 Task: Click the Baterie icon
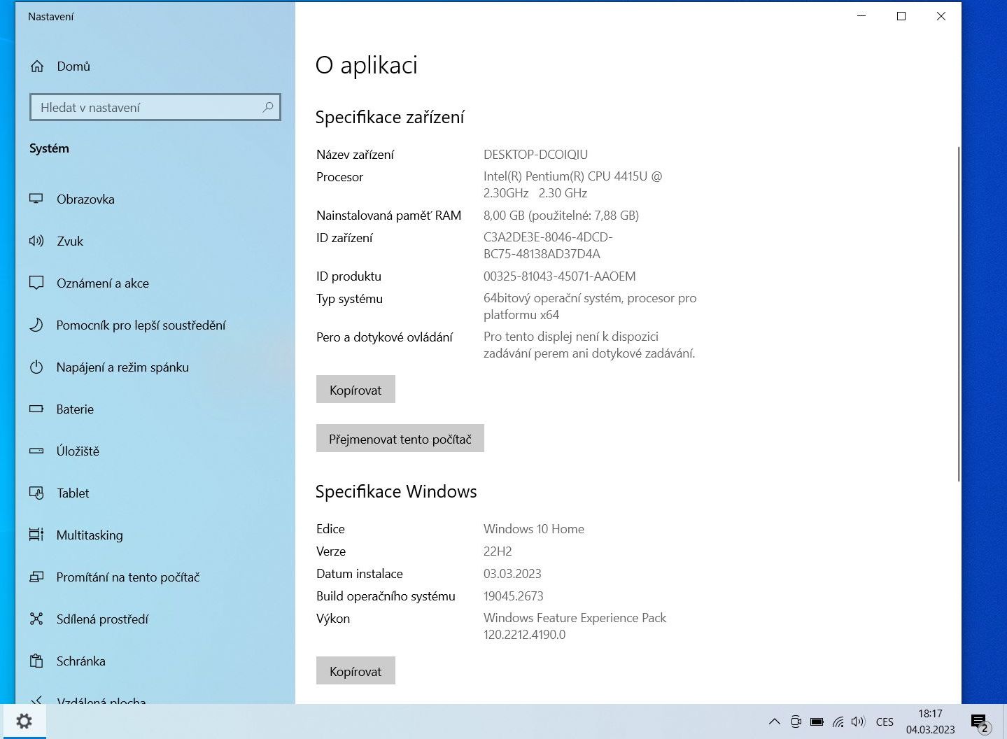(x=36, y=409)
